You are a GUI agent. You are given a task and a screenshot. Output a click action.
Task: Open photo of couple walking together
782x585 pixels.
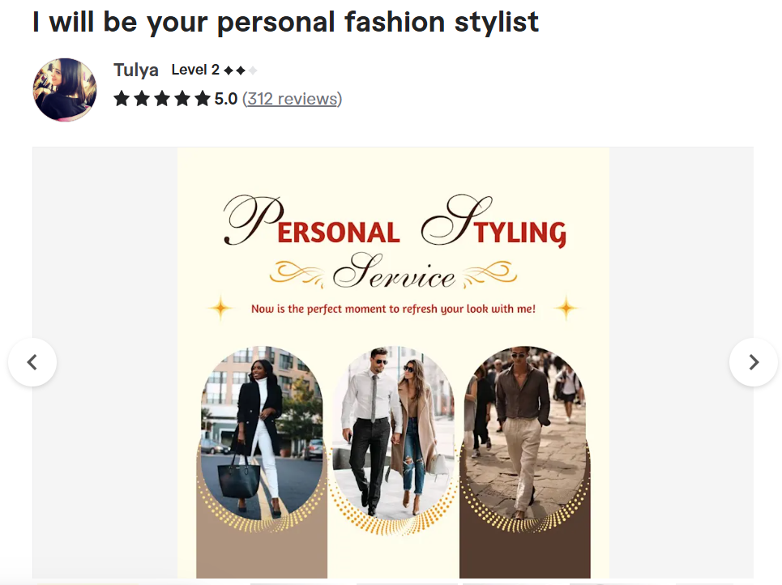pos(394,433)
